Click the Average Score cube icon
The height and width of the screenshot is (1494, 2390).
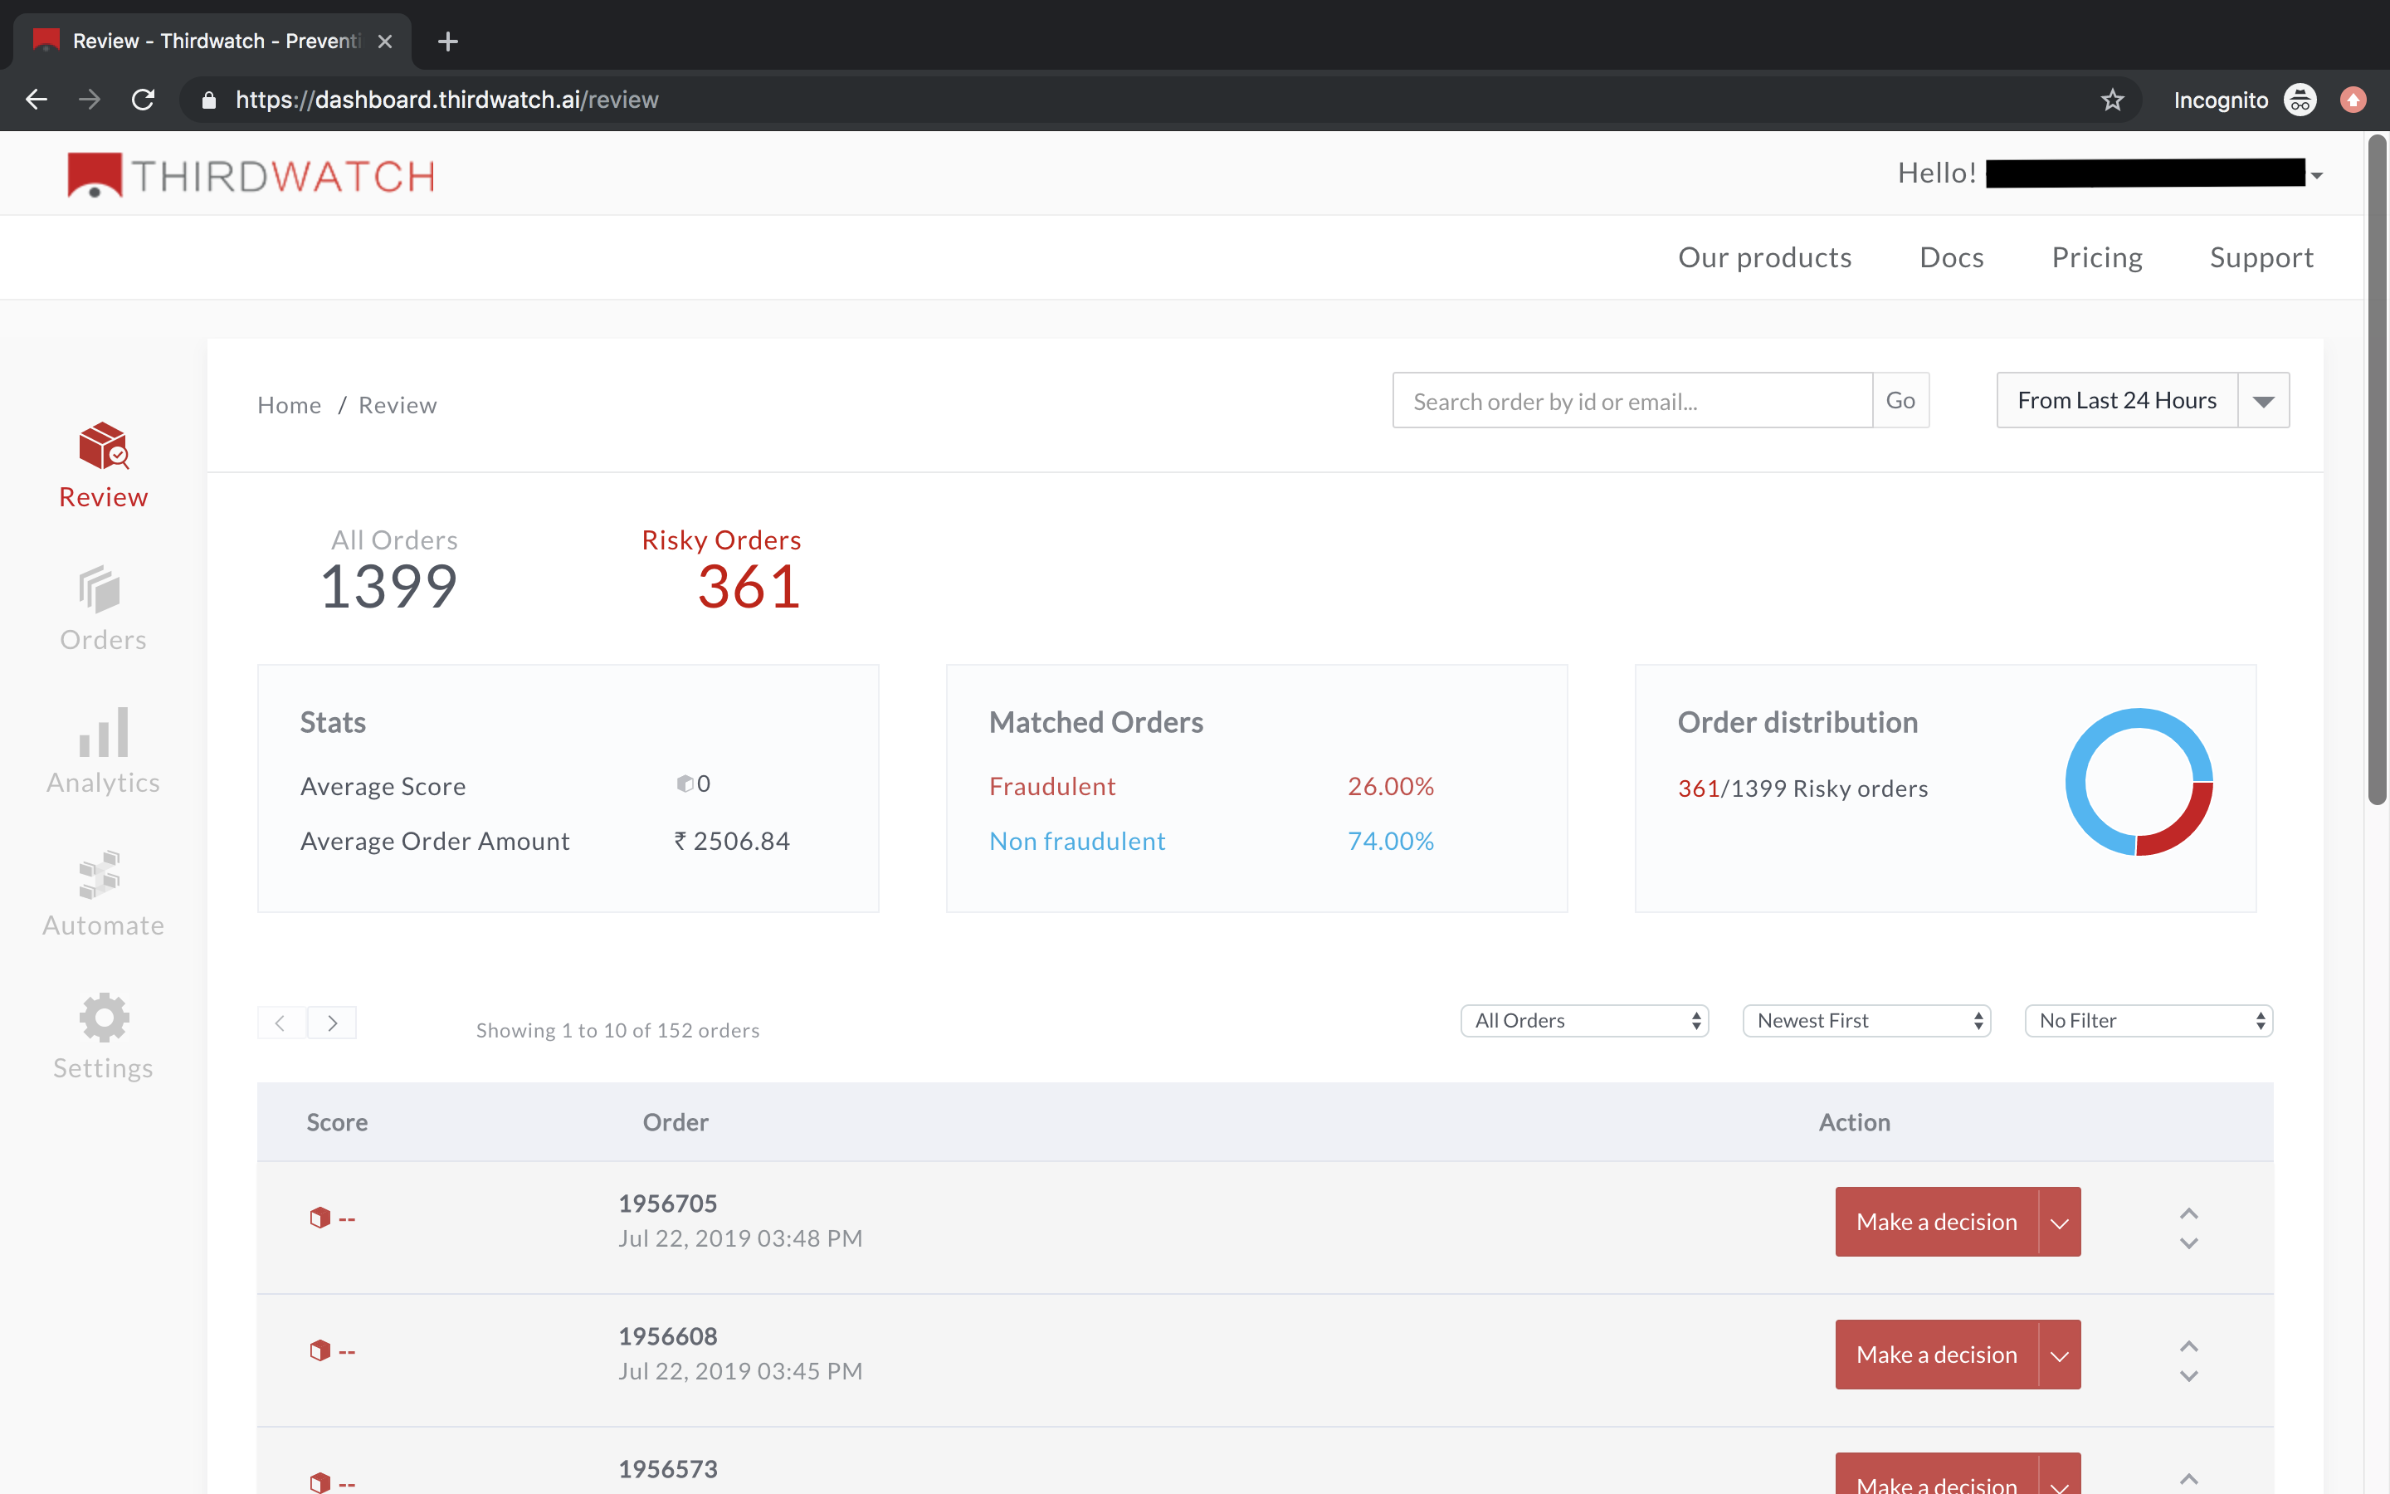685,784
